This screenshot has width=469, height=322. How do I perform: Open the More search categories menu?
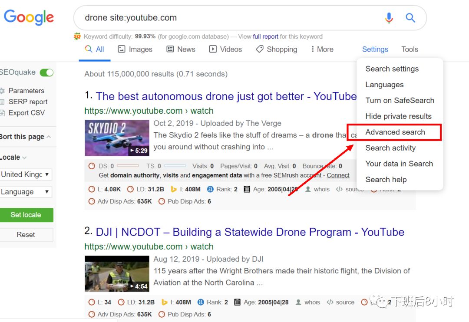[322, 49]
